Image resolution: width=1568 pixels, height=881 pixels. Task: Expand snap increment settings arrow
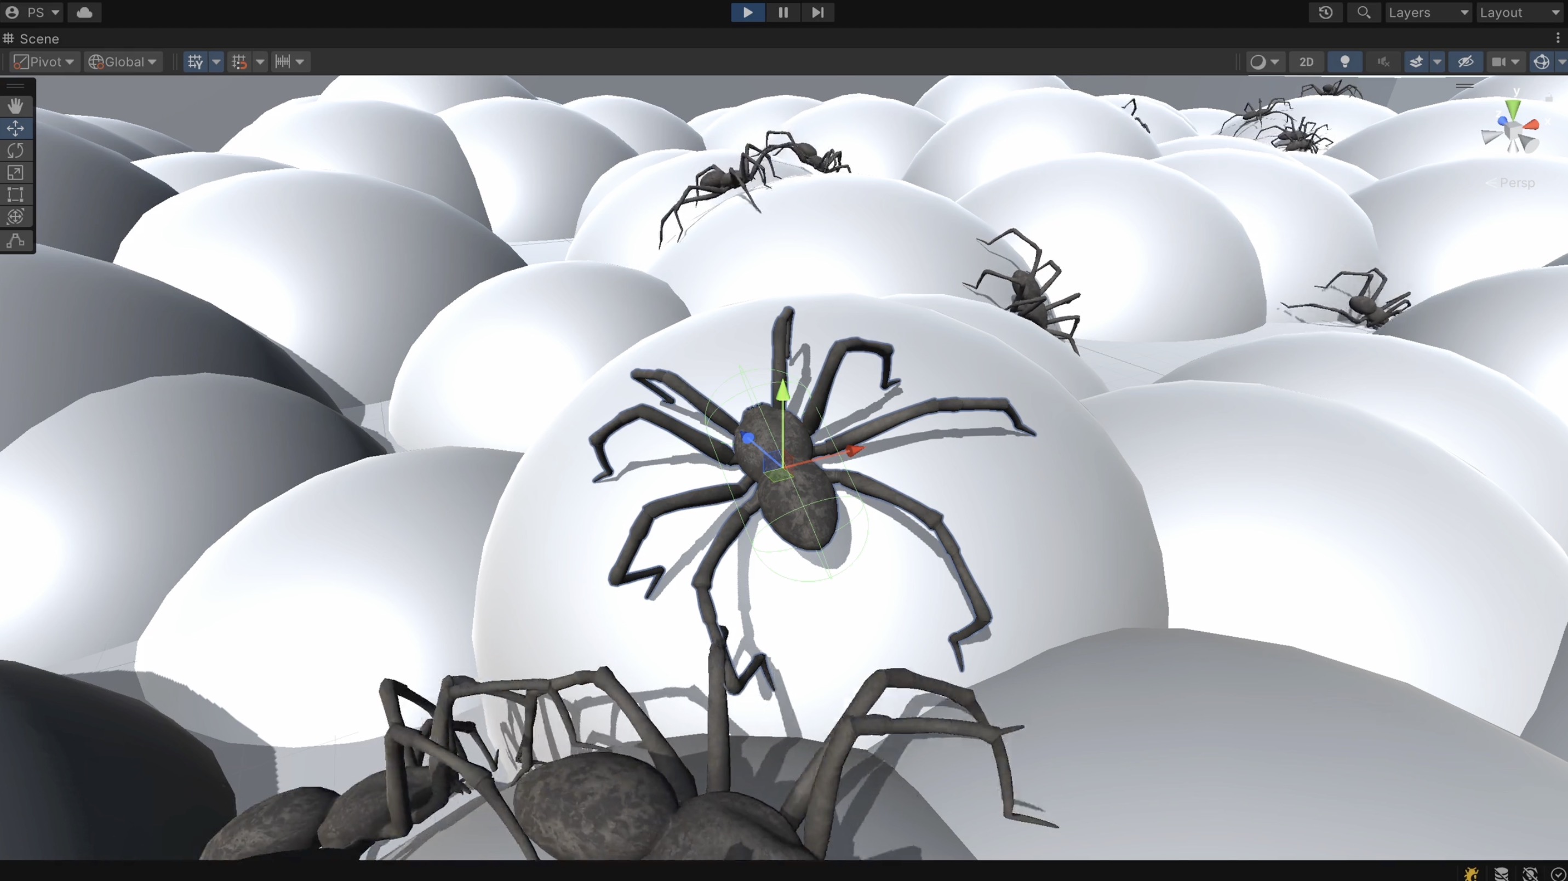click(x=300, y=61)
